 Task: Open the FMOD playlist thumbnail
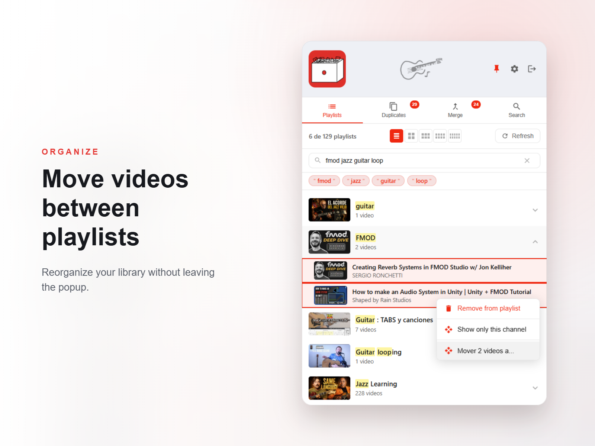(329, 242)
